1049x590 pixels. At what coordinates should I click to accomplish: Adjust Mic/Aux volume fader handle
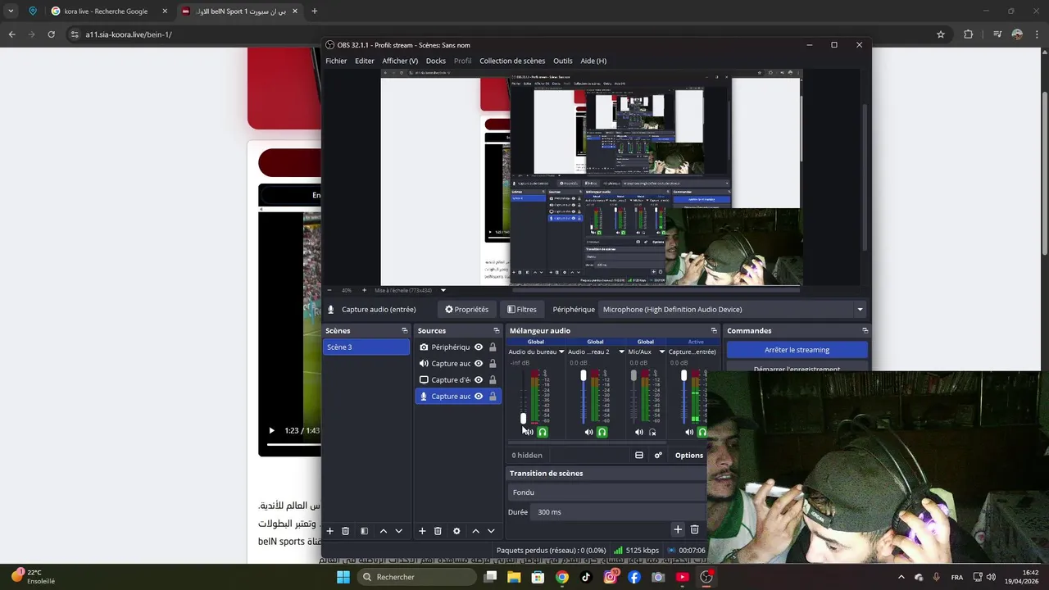633,375
